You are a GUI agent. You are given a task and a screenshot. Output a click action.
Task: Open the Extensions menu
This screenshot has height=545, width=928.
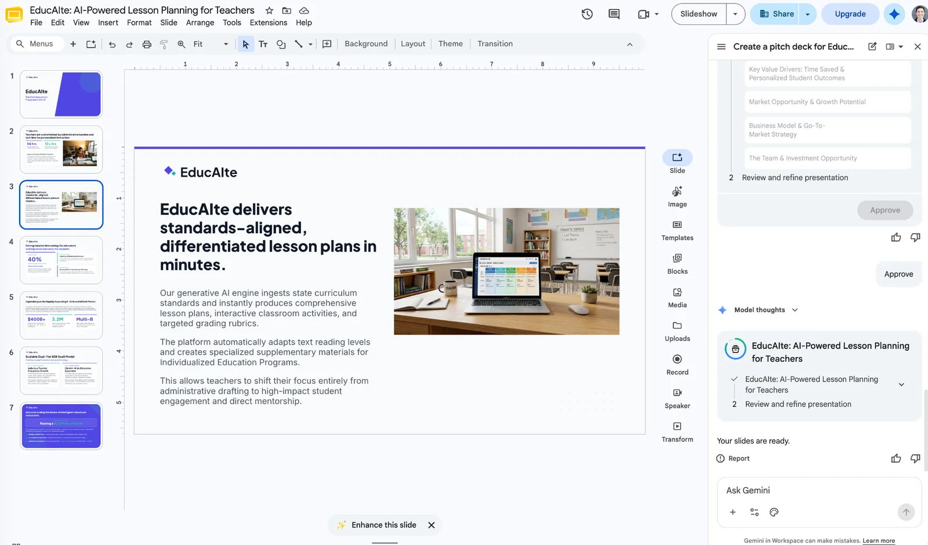pyautogui.click(x=269, y=23)
